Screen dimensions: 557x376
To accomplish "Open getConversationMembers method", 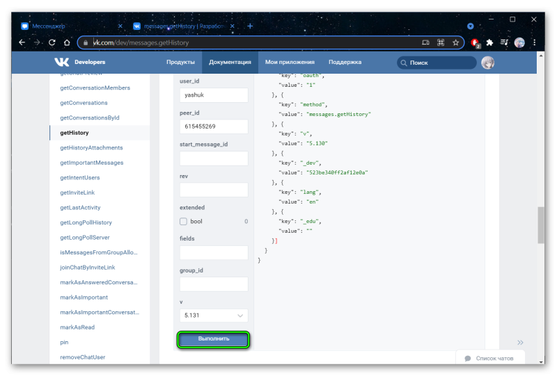I will (95, 88).
